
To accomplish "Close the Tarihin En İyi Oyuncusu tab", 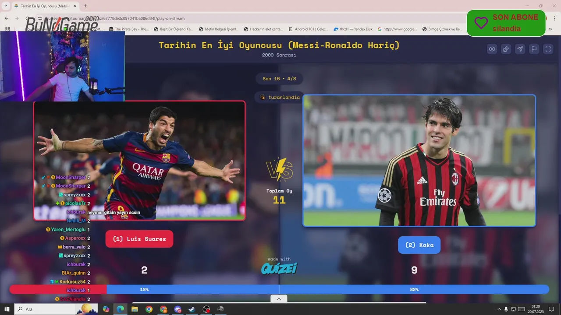I will [74, 6].
